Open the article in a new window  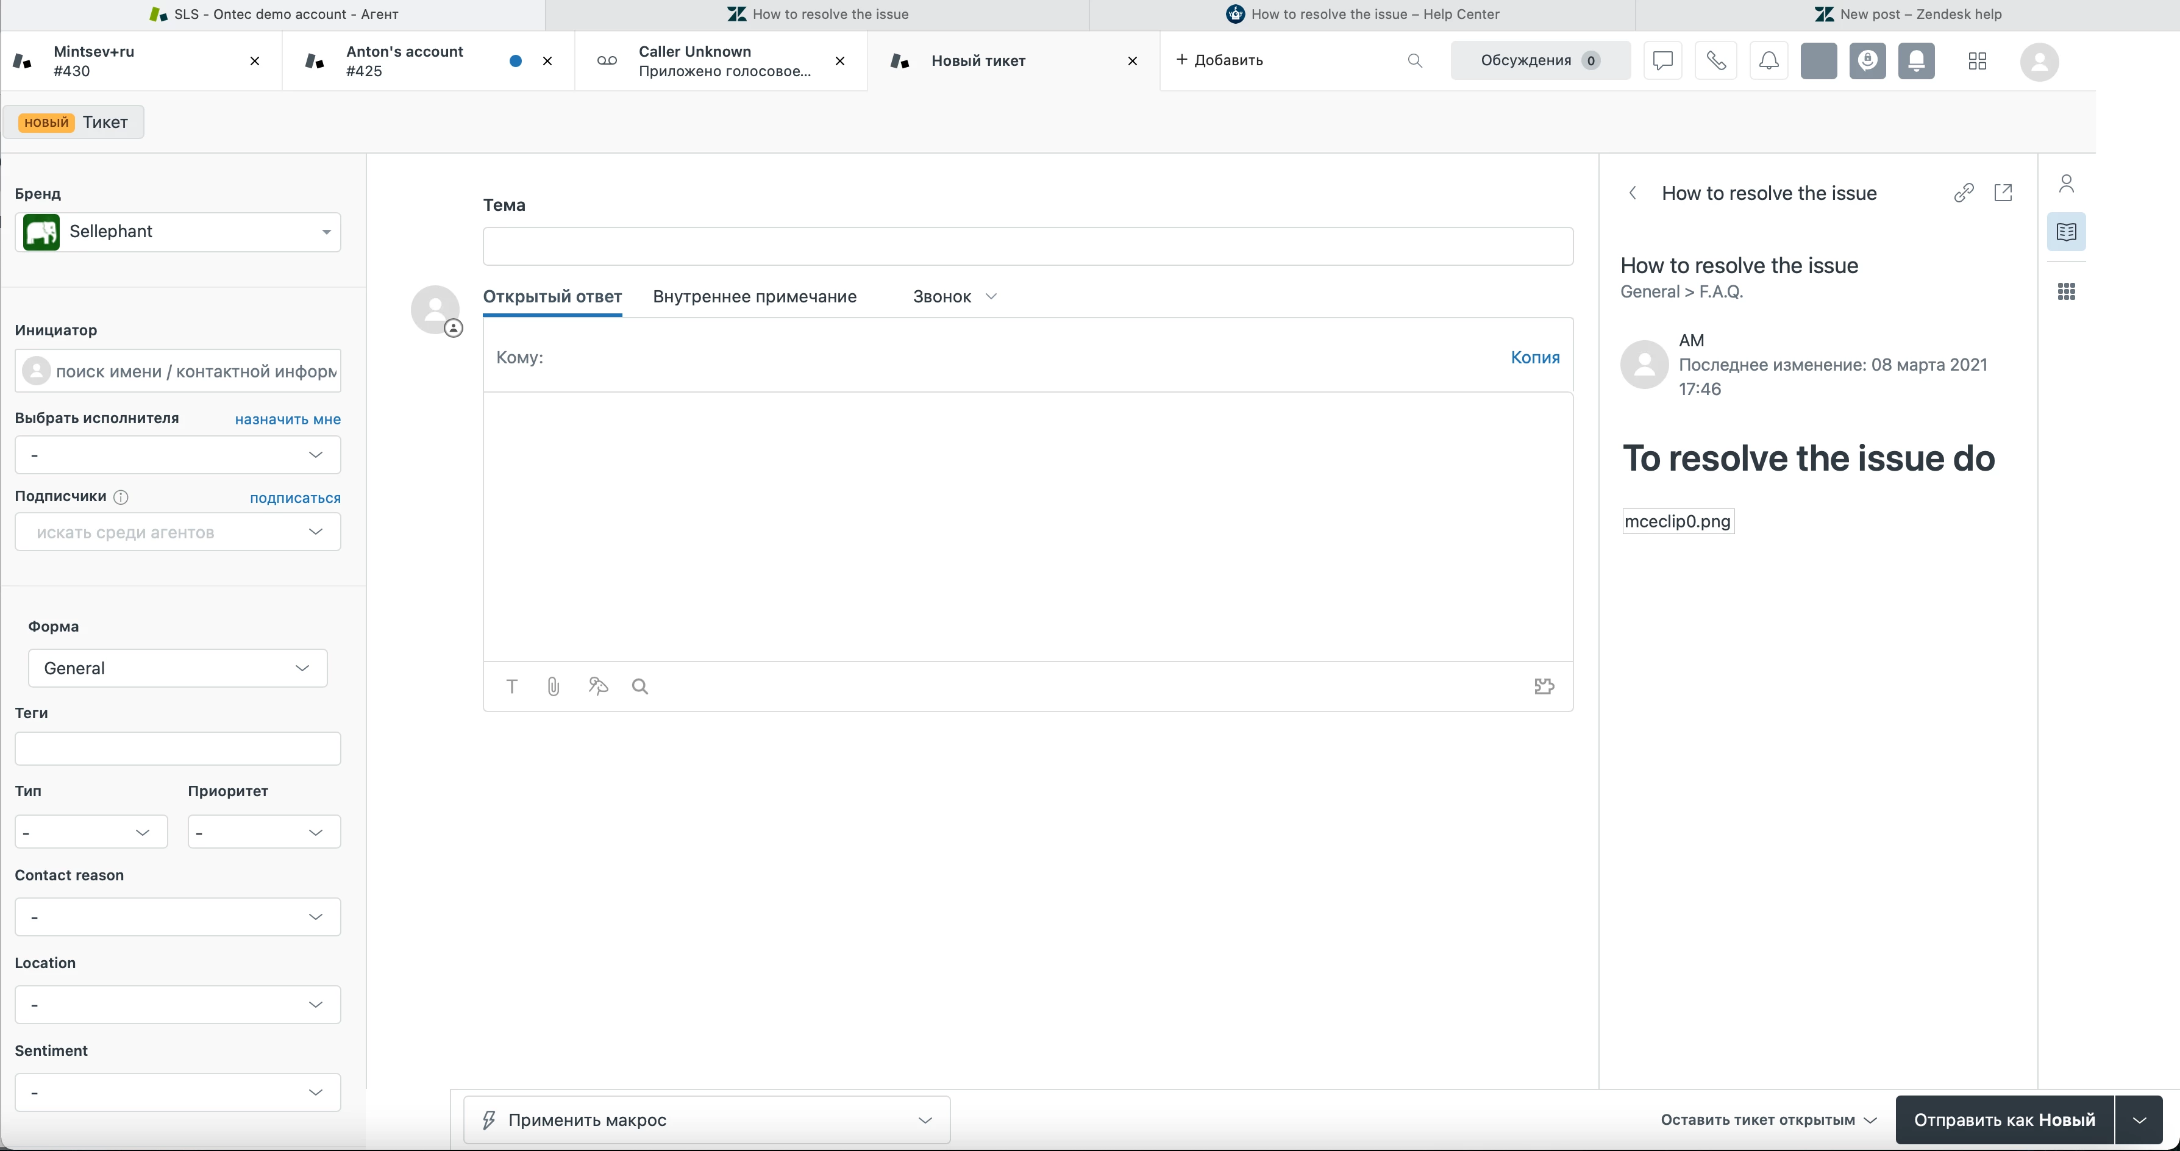tap(2003, 193)
